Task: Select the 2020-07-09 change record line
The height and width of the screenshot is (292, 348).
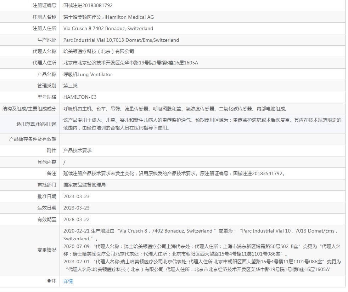Action: (202, 250)
